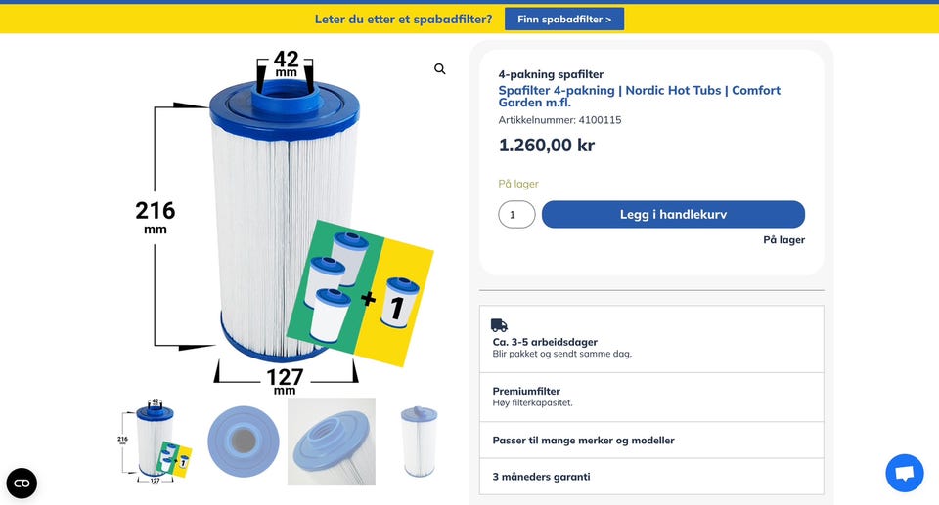Expand Passer til mange merker og modeller
The image size is (939, 505).
click(x=651, y=440)
